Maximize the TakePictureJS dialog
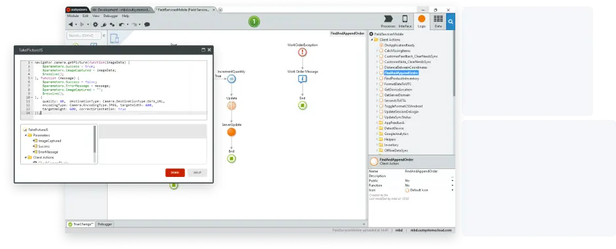 pos(203,50)
